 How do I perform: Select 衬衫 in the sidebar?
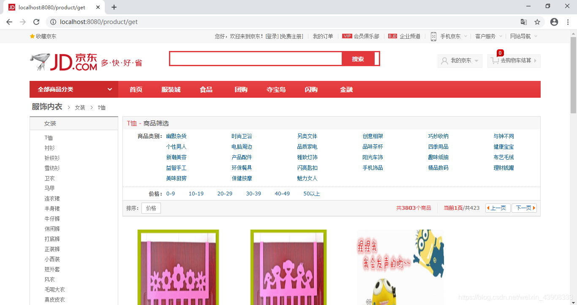coord(50,148)
